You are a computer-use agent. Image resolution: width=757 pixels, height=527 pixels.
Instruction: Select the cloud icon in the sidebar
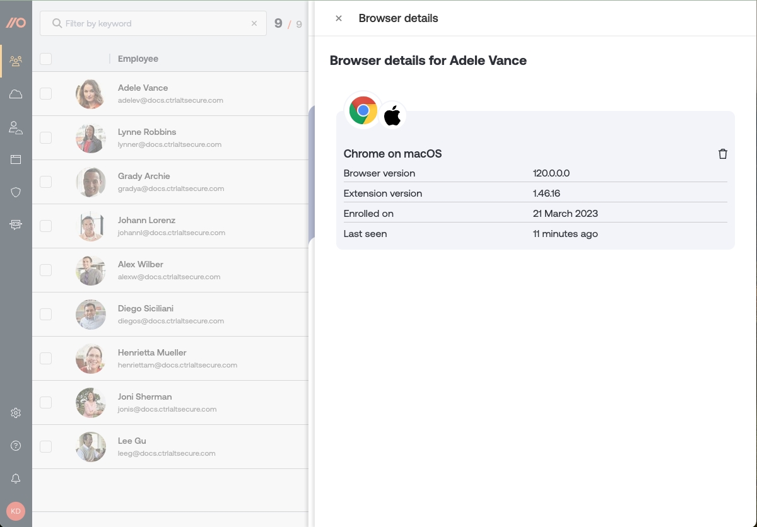(x=16, y=93)
